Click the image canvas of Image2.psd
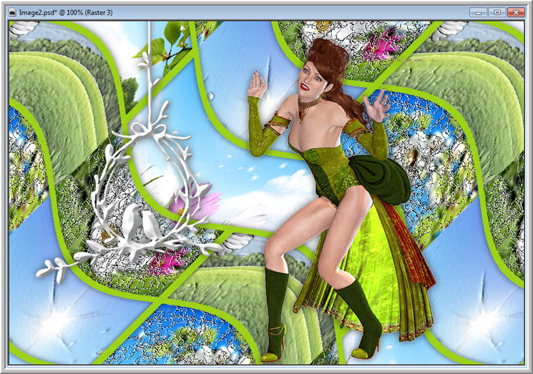 pos(266,193)
